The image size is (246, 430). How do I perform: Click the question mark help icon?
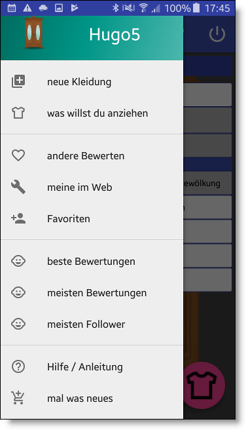click(18, 366)
